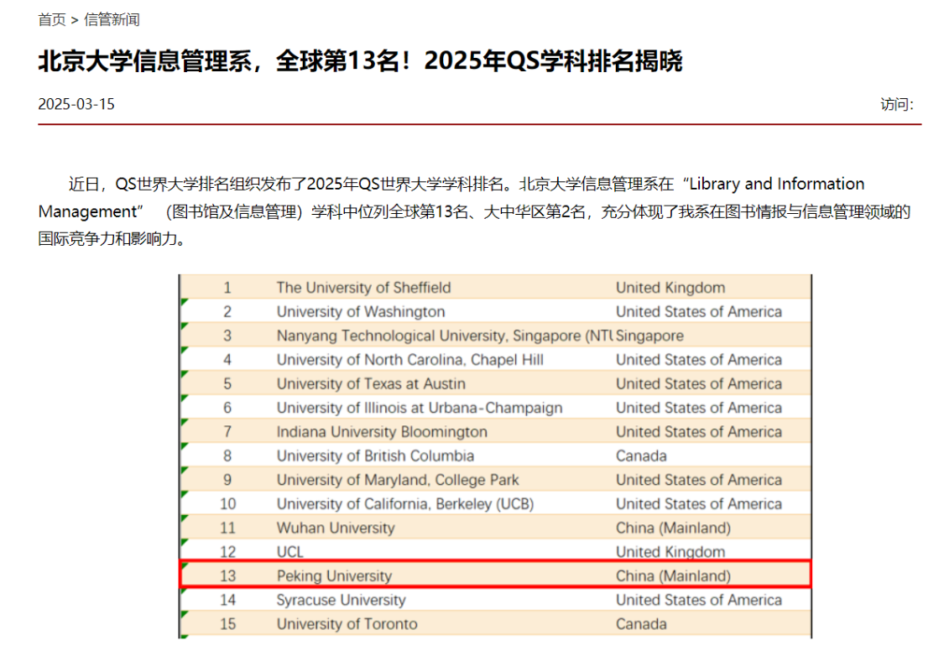Click the Singapore country cell
Viewport: 944px width, 651px height.
[650, 336]
